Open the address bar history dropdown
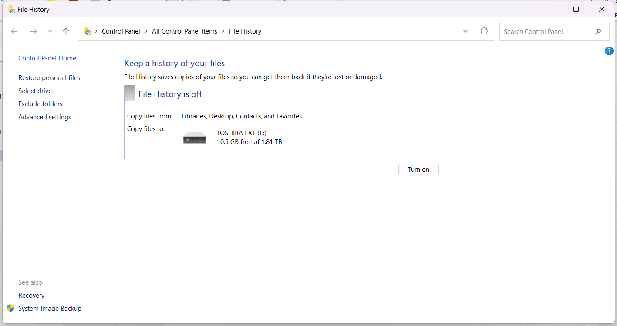 (x=465, y=31)
